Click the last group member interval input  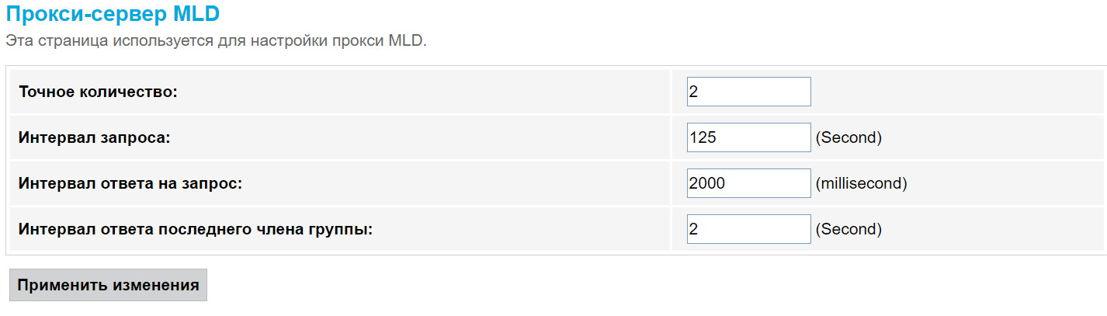[748, 229]
